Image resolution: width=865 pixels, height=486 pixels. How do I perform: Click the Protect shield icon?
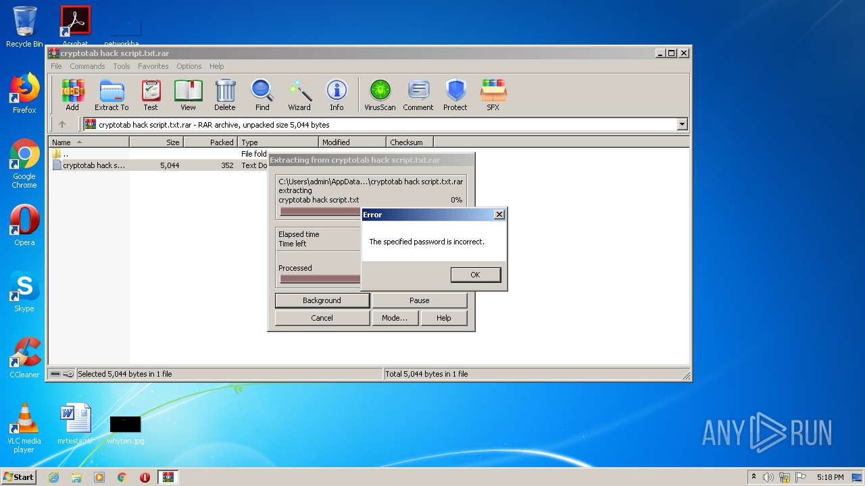pos(455,94)
